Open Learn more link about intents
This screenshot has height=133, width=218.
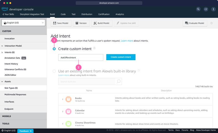point(127,41)
